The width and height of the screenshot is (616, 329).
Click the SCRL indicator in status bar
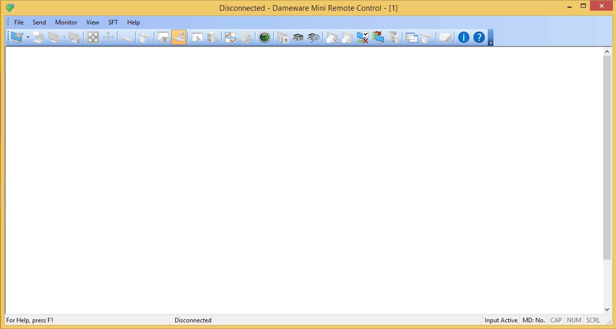tap(594, 320)
